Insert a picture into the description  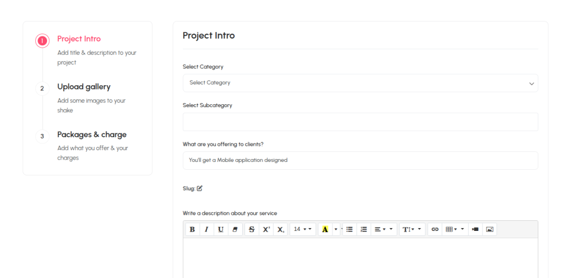[489, 229]
